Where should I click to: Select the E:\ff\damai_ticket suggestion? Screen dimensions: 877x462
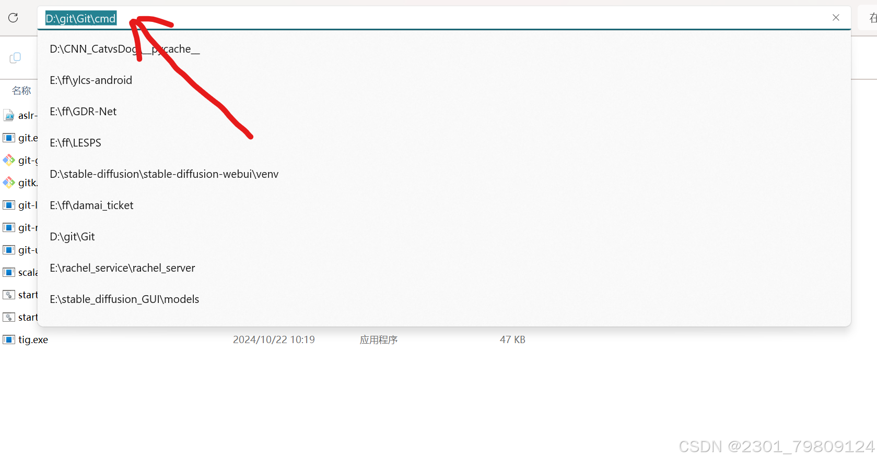pos(444,205)
